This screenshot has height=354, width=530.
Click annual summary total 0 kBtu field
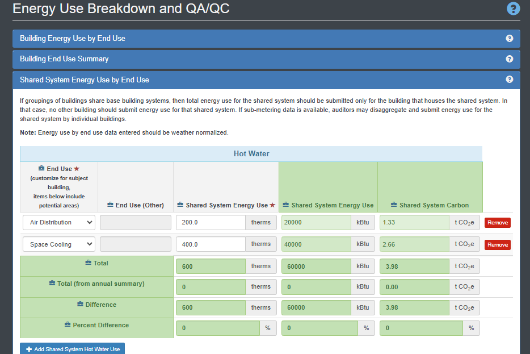point(316,287)
